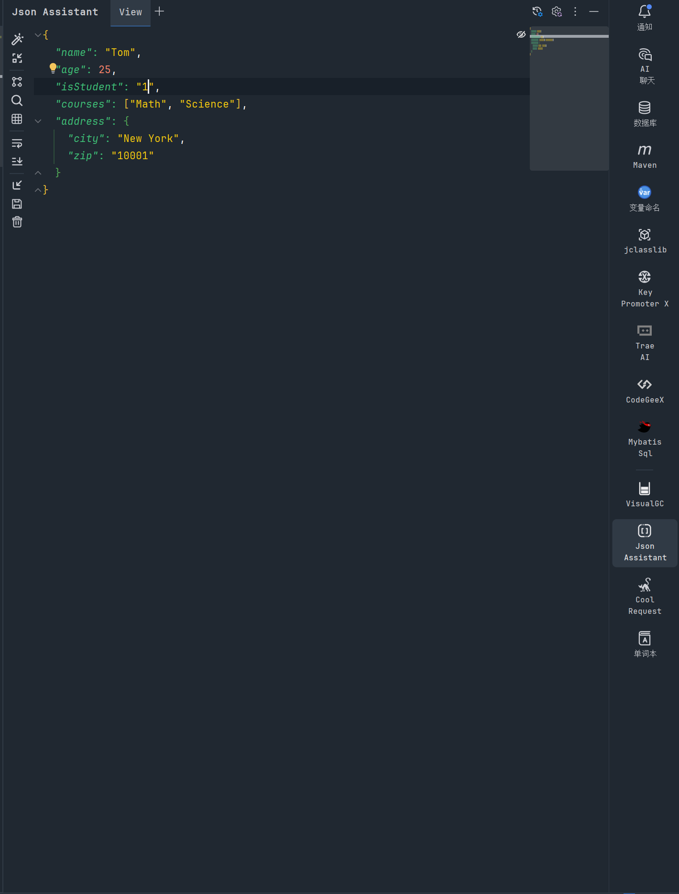Open the Cool Request tool window
The image size is (679, 894).
click(645, 596)
